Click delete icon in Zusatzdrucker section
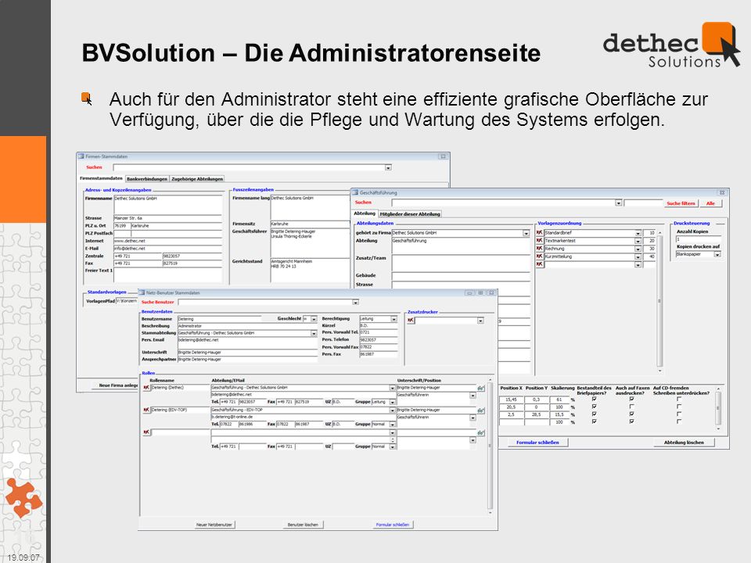This screenshot has height=563, width=751. click(411, 321)
